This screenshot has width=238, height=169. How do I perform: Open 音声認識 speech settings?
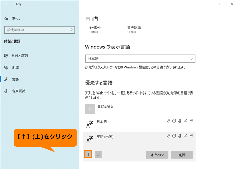click(19, 91)
